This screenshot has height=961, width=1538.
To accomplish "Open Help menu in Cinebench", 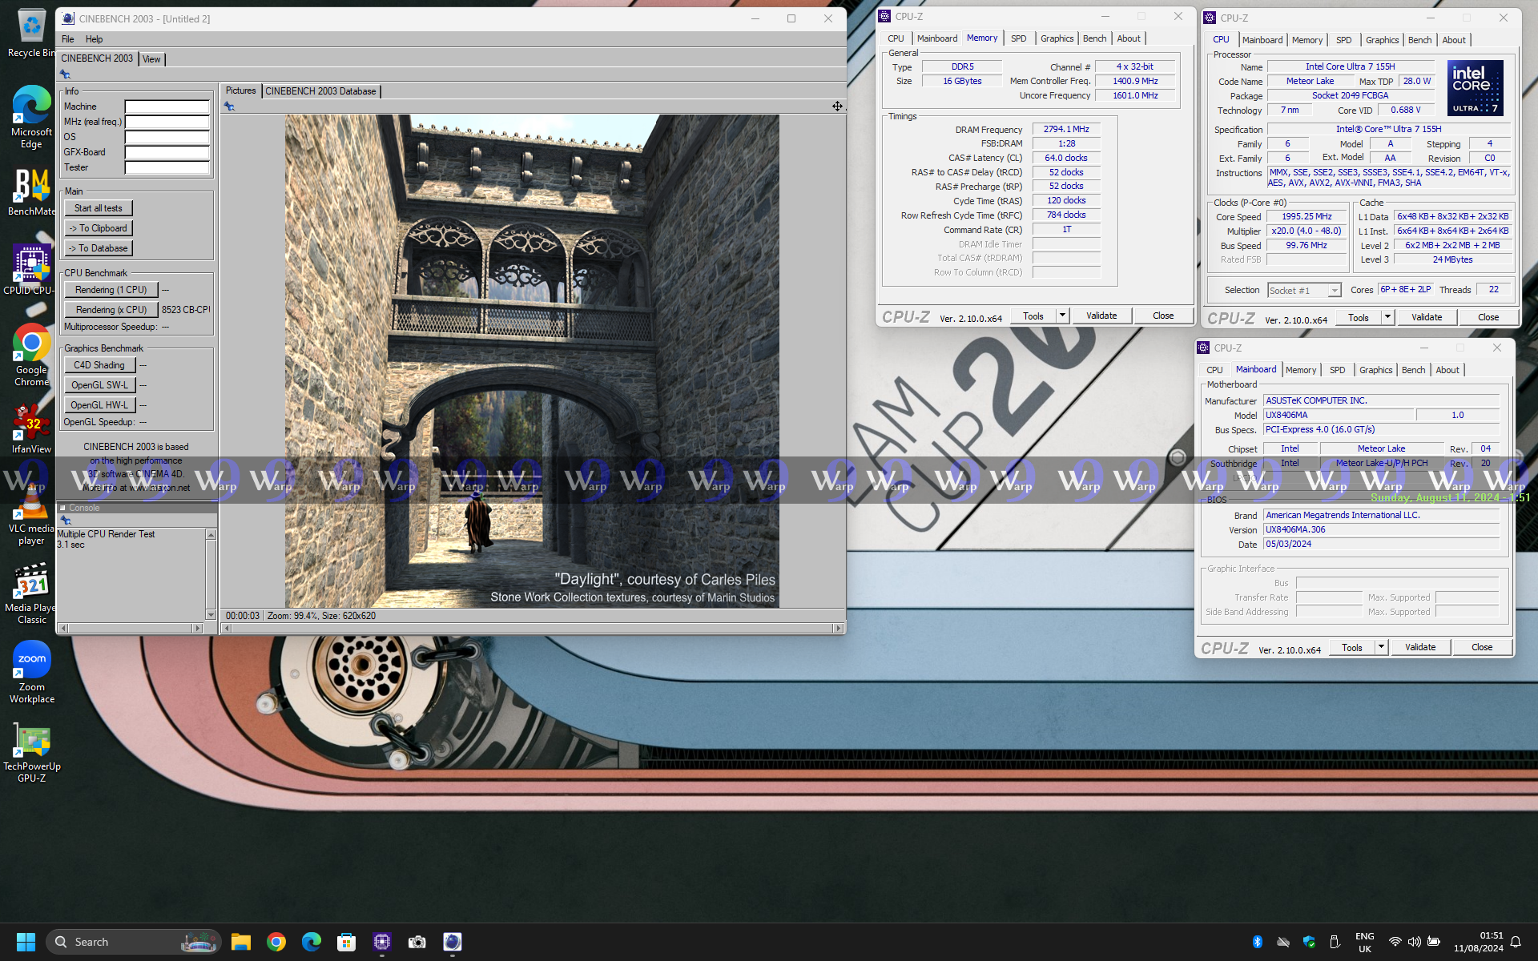I will point(95,39).
